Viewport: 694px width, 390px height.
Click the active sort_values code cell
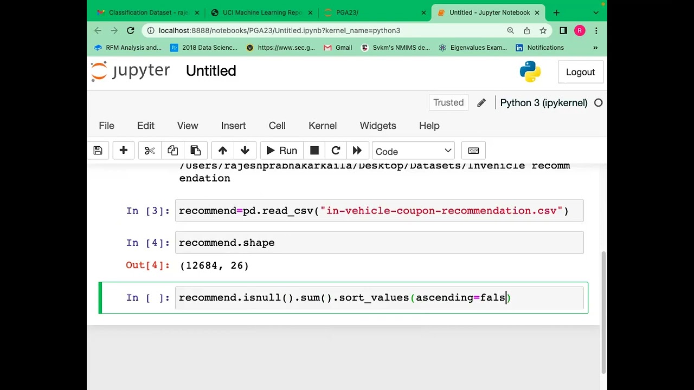380,297
